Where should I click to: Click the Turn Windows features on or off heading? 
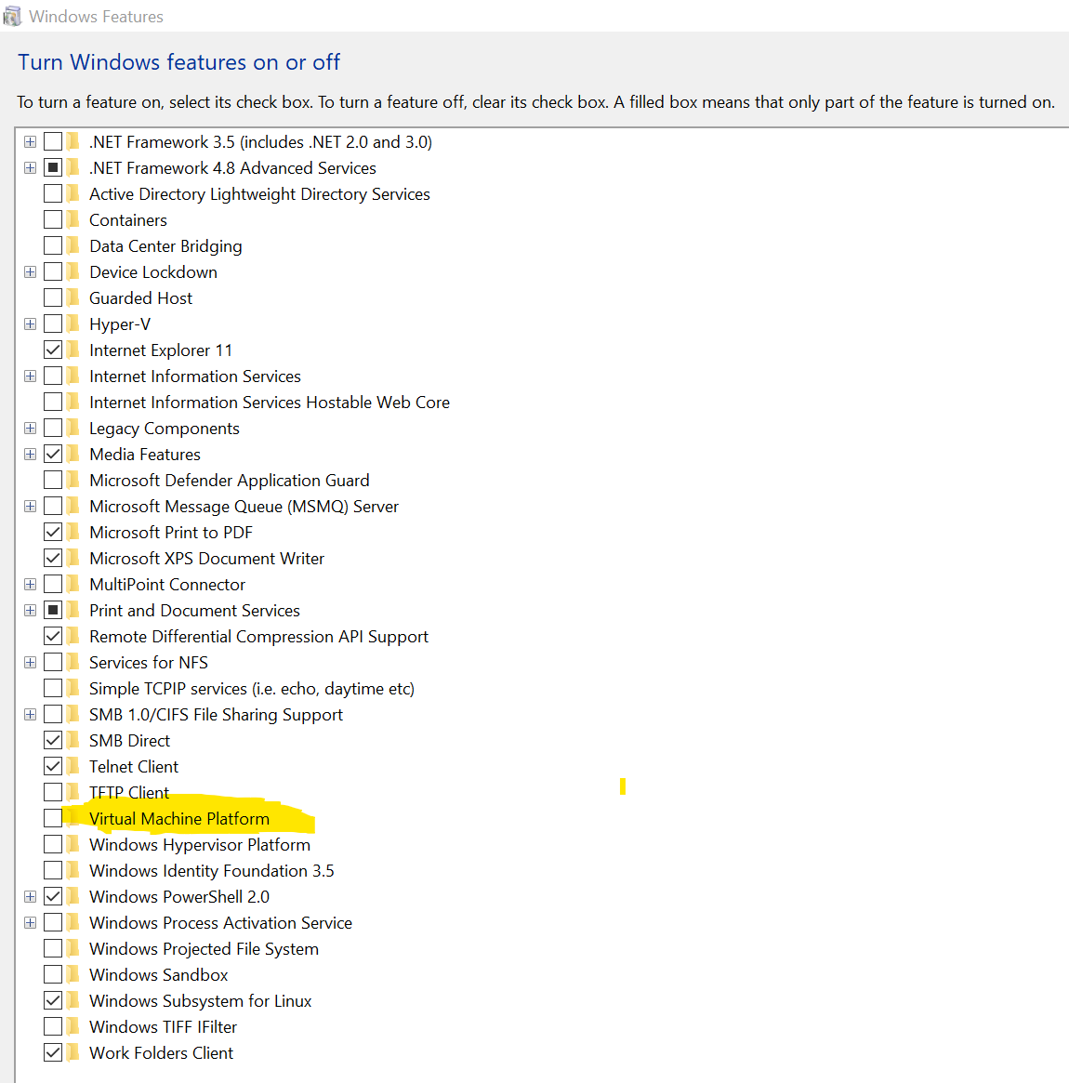pyautogui.click(x=178, y=62)
